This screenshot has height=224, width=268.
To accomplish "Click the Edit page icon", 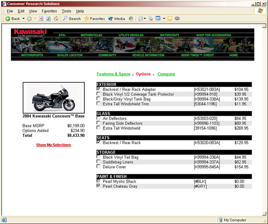I will pos(158,18).
